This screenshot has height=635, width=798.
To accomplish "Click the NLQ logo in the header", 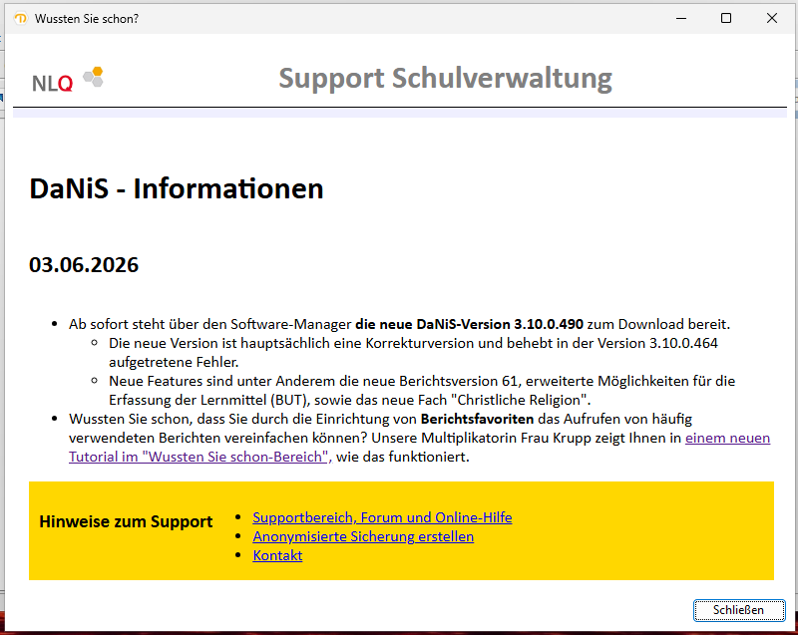I will pos(68,80).
